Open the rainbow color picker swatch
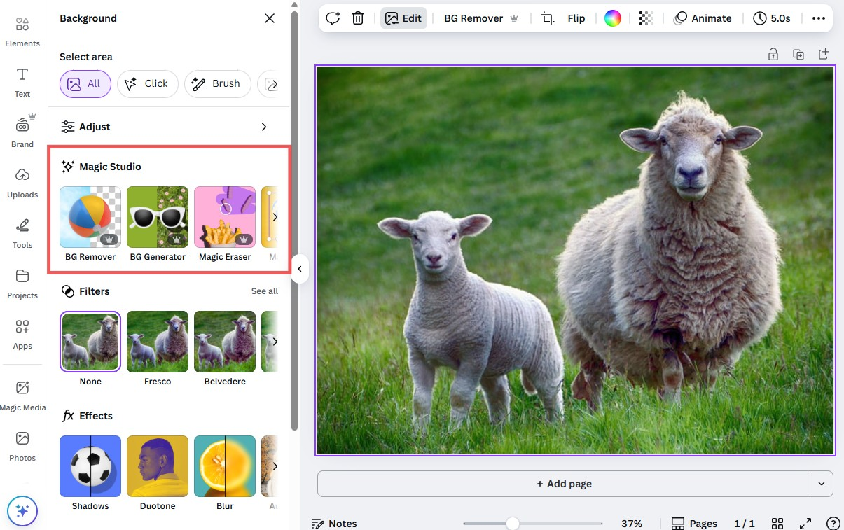 (x=613, y=18)
